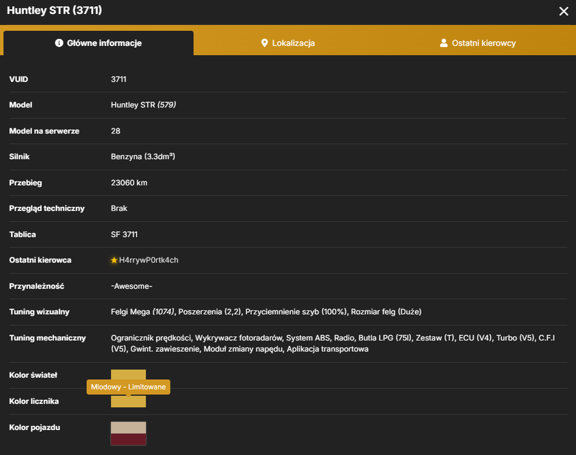Click the Tuning wizualny label
The width and height of the screenshot is (576, 455).
[39, 312]
